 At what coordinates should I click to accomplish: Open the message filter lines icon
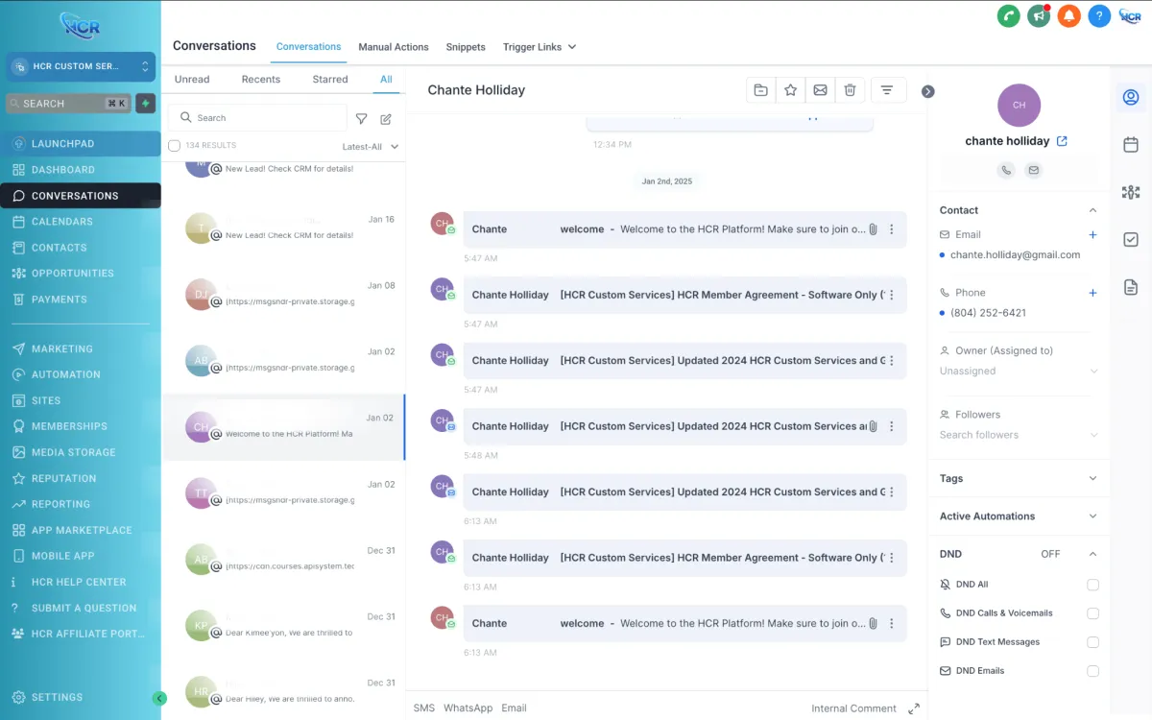(x=887, y=90)
